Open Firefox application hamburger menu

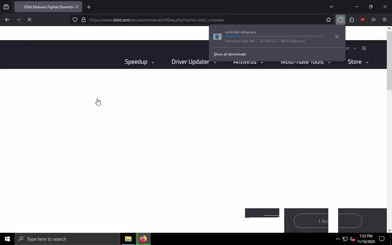385,20
